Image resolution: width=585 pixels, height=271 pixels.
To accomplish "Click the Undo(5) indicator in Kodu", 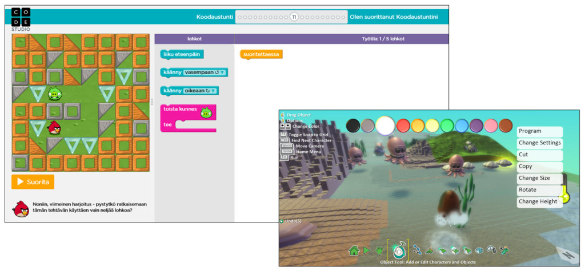I will click(291, 221).
